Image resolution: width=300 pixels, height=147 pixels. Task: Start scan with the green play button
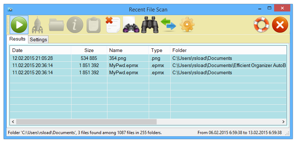coord(19,25)
